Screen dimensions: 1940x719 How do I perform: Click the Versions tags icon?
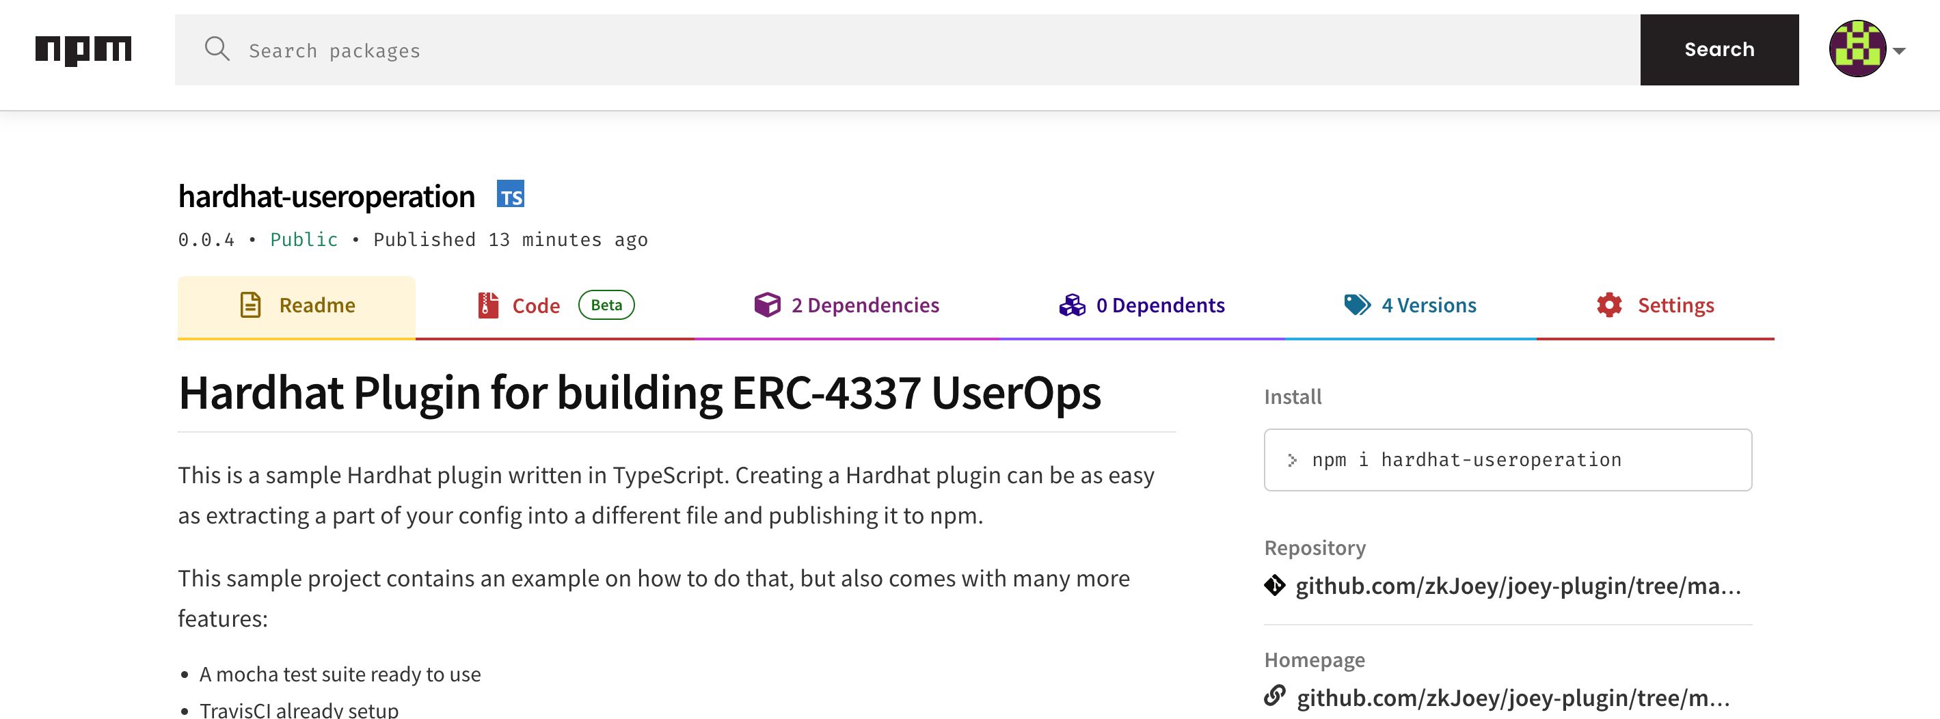click(x=1358, y=305)
